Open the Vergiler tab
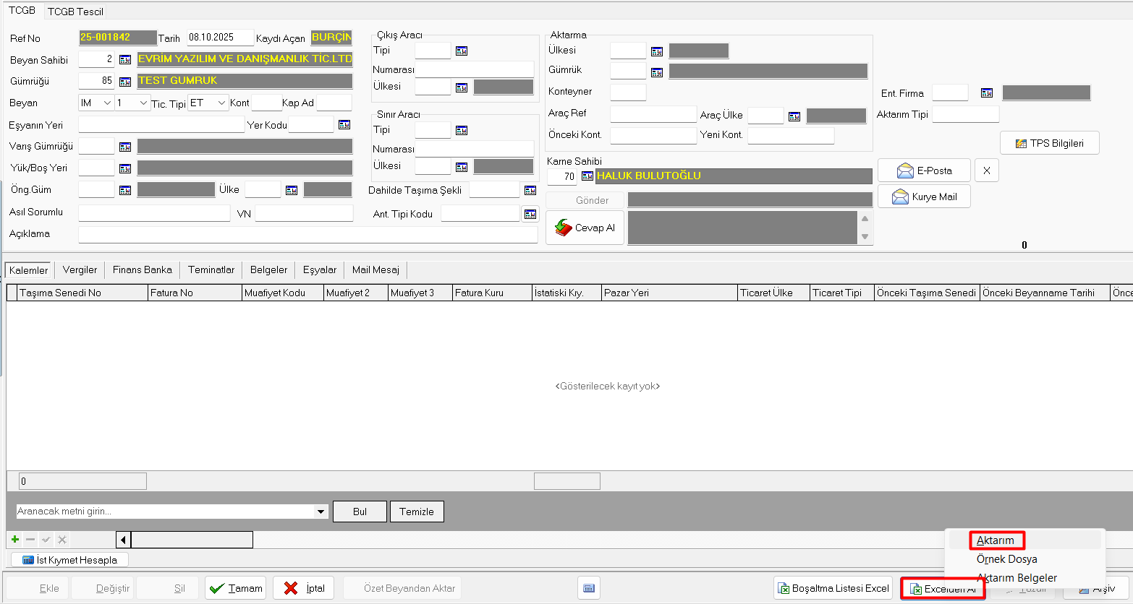The height and width of the screenshot is (604, 1133). click(80, 270)
